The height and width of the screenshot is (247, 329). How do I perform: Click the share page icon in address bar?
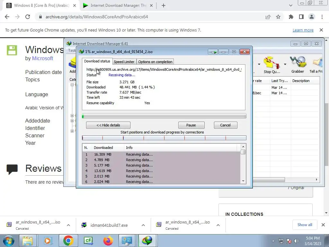268,17
